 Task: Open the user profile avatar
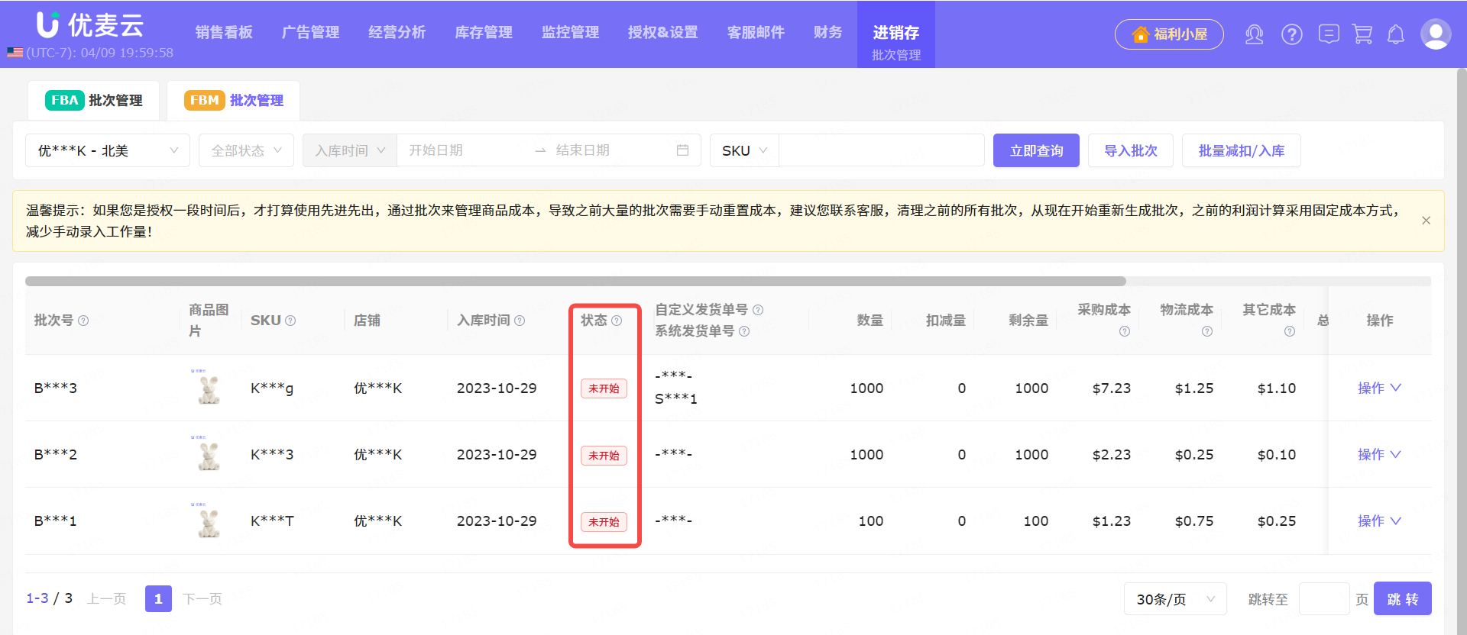click(1435, 34)
